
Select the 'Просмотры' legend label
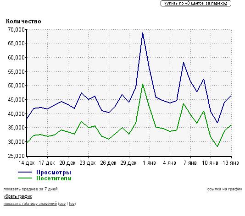(54, 173)
